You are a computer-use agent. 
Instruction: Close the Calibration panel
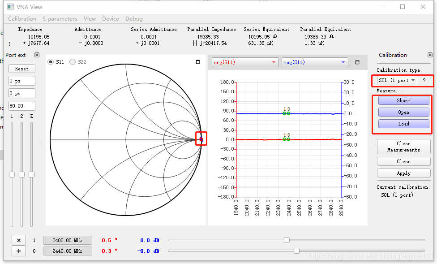430,55
